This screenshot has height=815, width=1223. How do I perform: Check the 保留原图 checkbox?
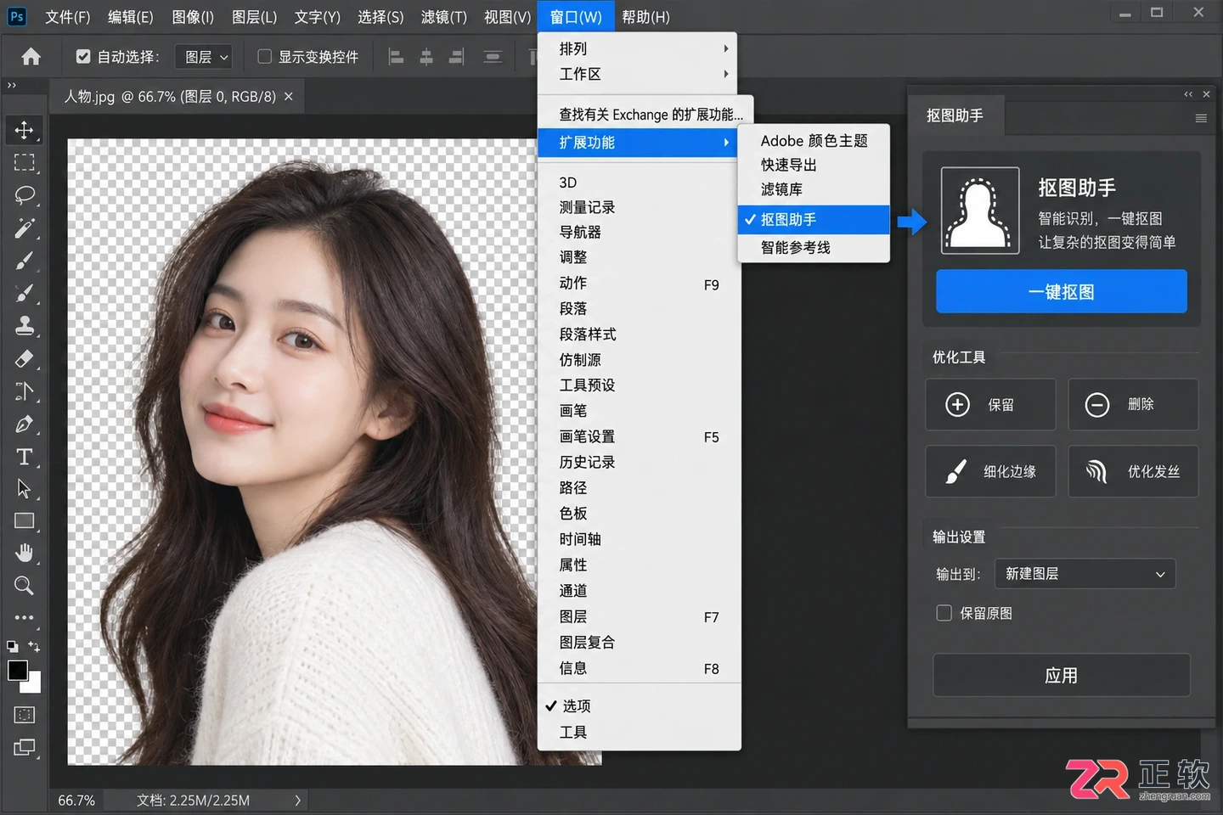944,613
